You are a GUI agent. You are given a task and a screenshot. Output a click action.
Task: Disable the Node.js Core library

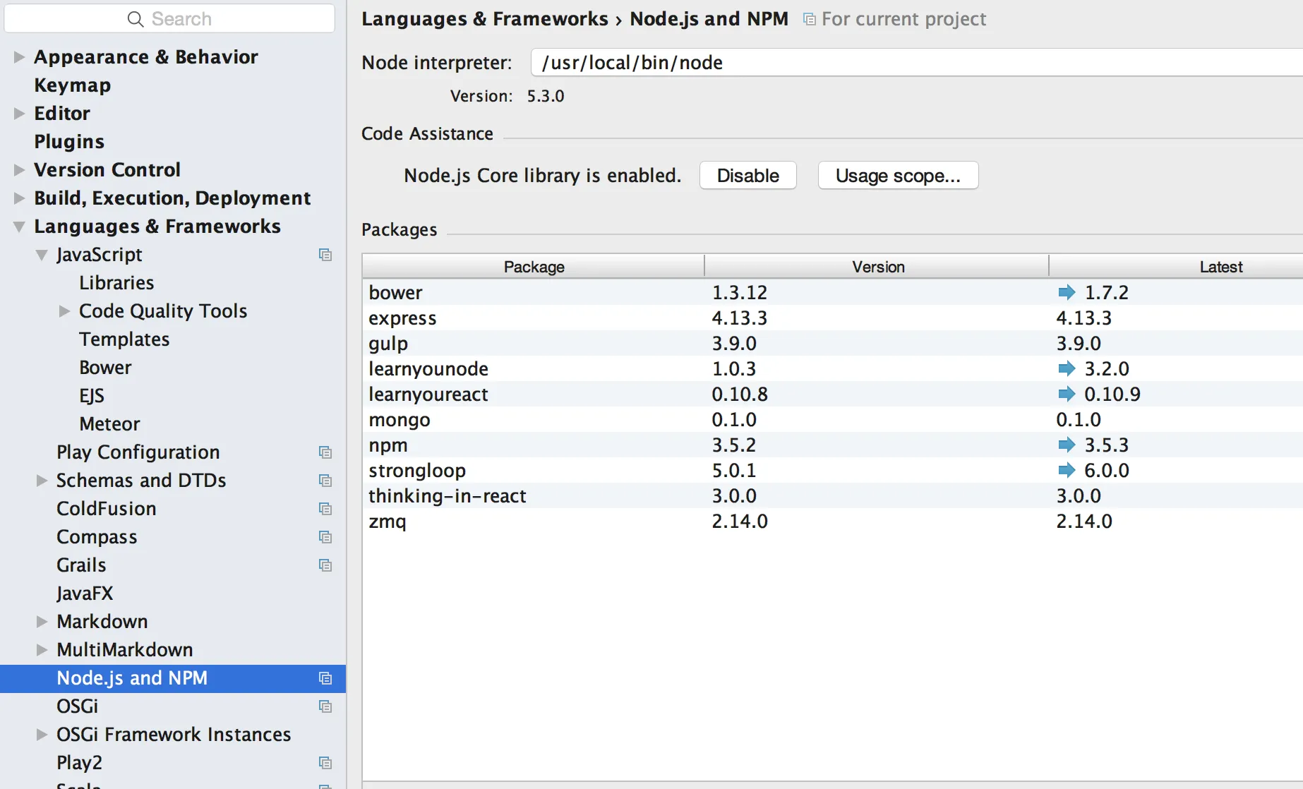tap(747, 176)
